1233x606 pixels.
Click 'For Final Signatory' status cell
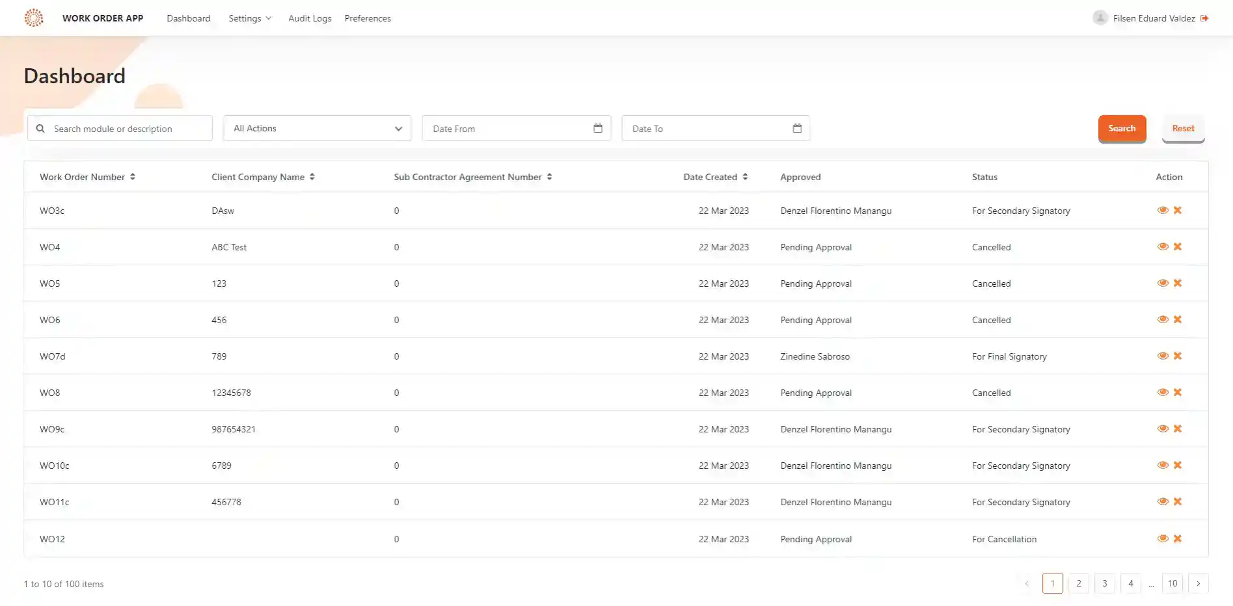coord(1009,356)
